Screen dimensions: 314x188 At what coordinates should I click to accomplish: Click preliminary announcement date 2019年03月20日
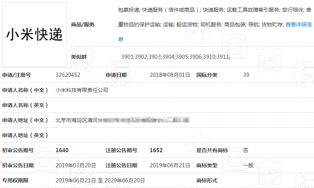pyautogui.click(x=76, y=165)
